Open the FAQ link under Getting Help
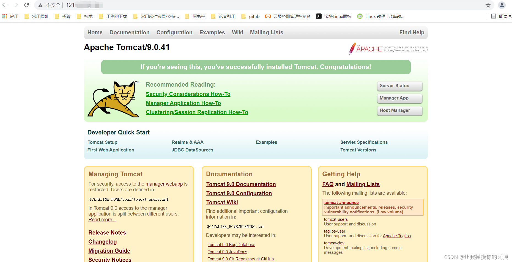512x262 pixels. point(328,184)
